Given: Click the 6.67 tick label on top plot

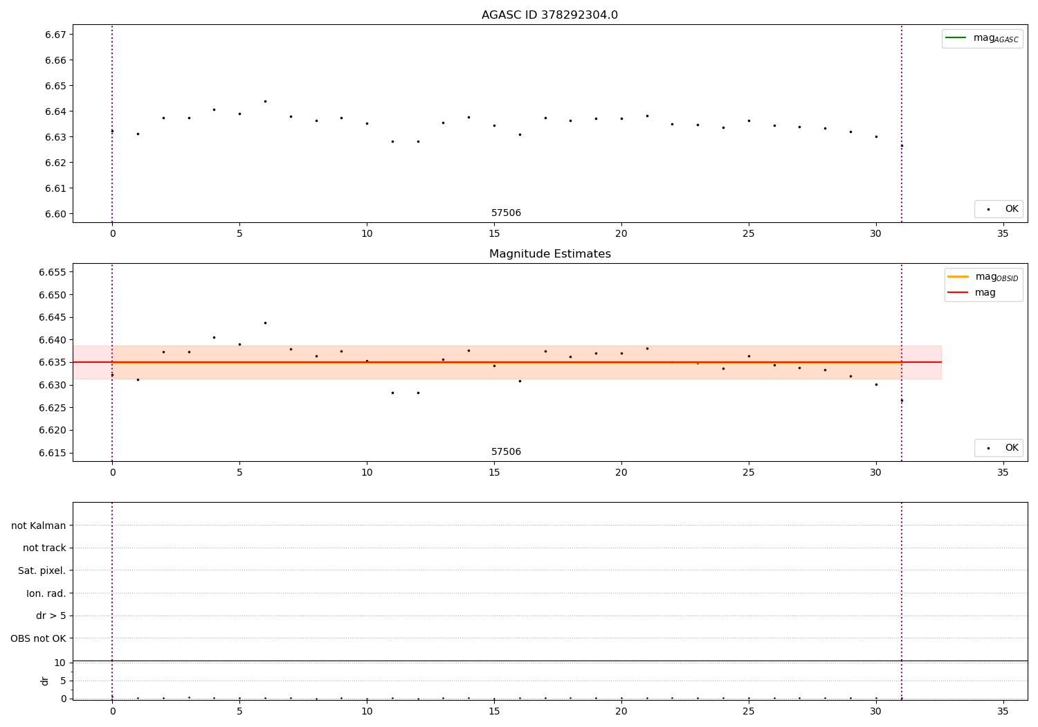Looking at the screenshot, I should 55,35.
